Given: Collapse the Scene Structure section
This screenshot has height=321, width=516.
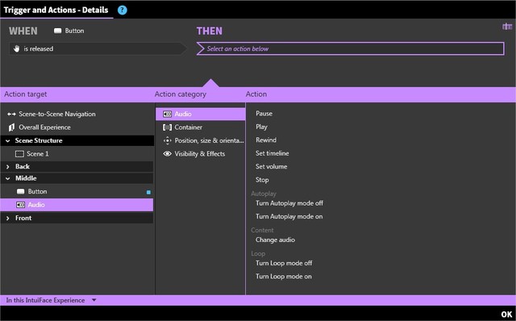Looking at the screenshot, I should click(7, 140).
